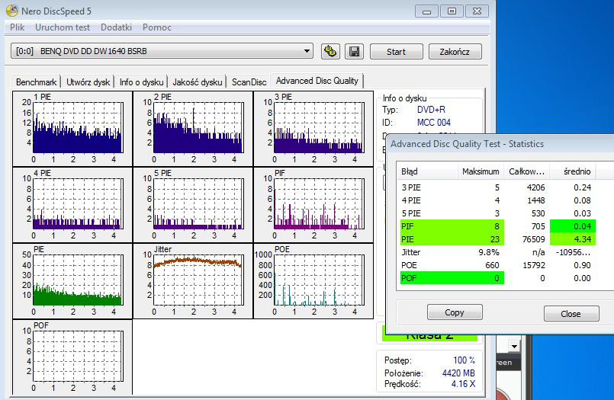Click the 100 % progress value
Viewport: 614px width, 400px height.
point(464,360)
